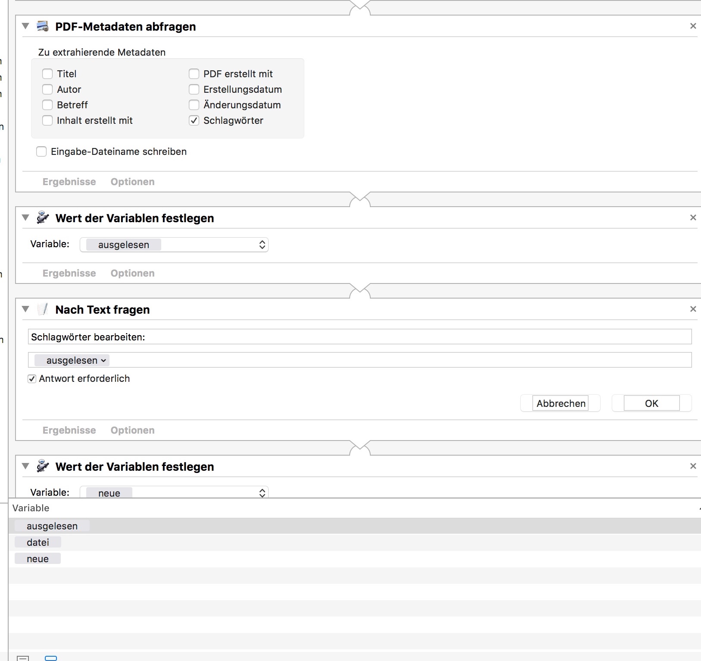Show Optionen of Nach Text fragen action
Viewport: 701px width, 661px height.
point(132,430)
